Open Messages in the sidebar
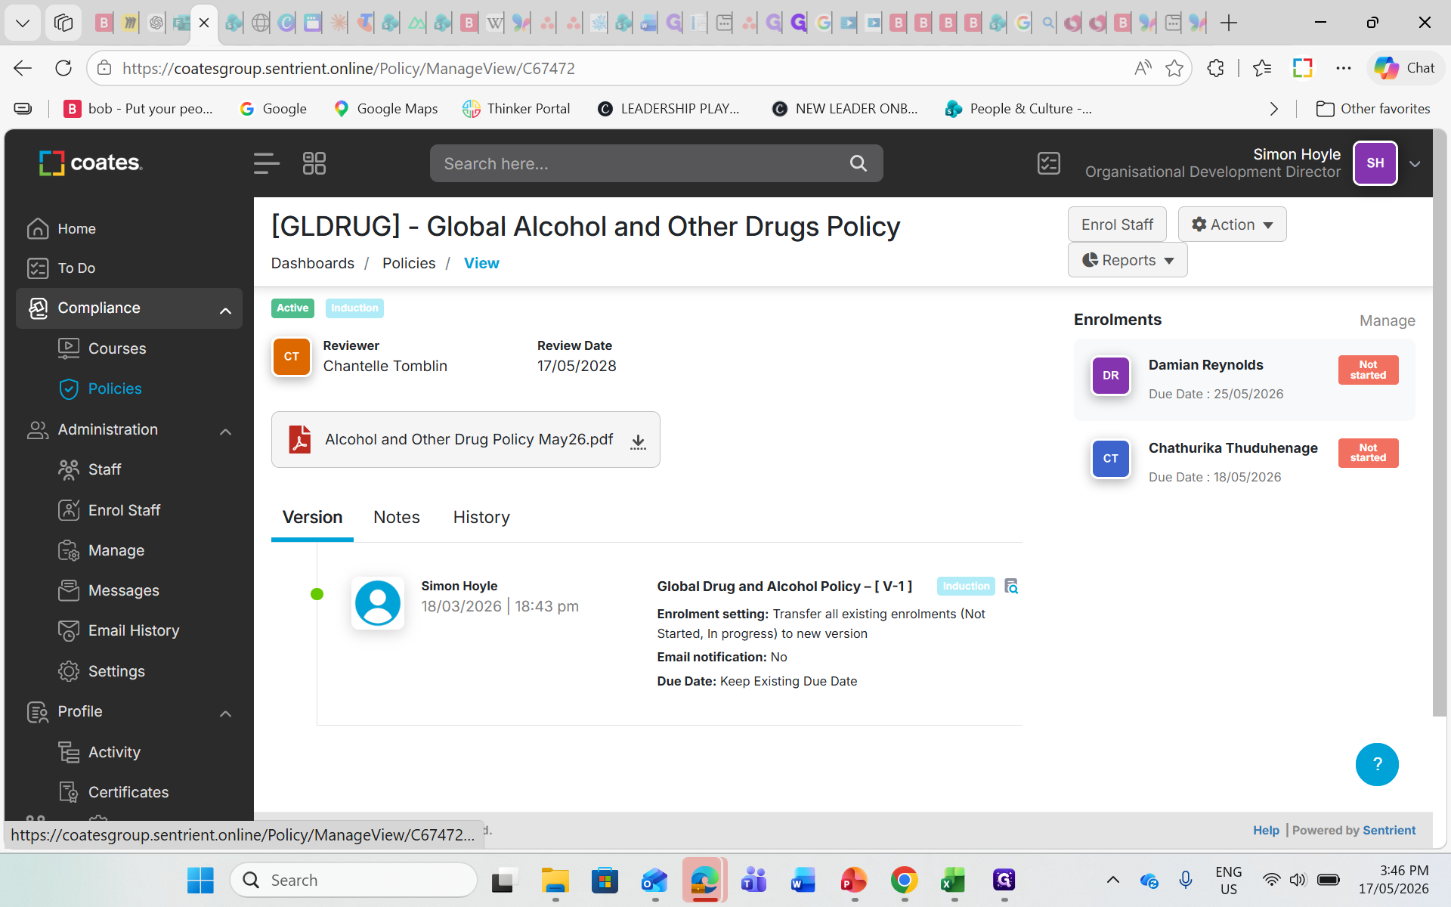 [x=124, y=590]
